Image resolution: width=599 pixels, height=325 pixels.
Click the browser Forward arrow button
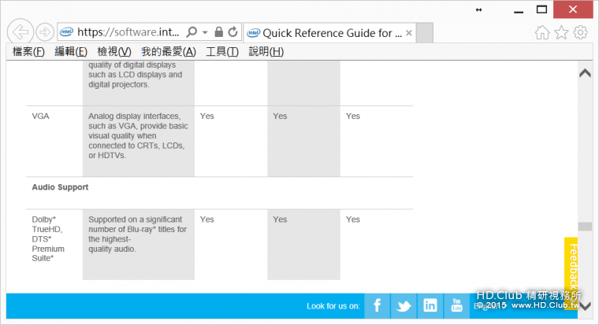pos(44,32)
